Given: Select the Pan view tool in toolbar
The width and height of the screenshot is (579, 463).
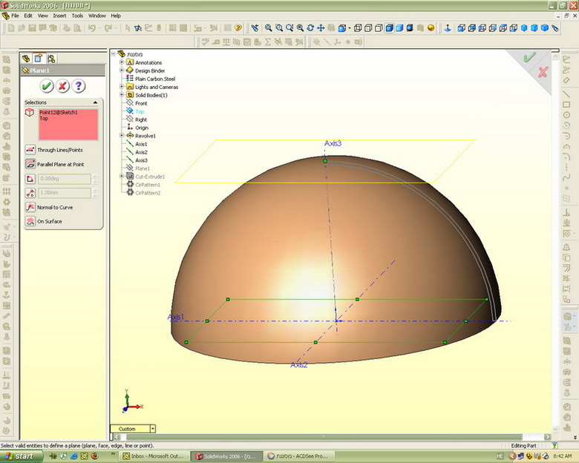Looking at the screenshot, I should pos(321,28).
